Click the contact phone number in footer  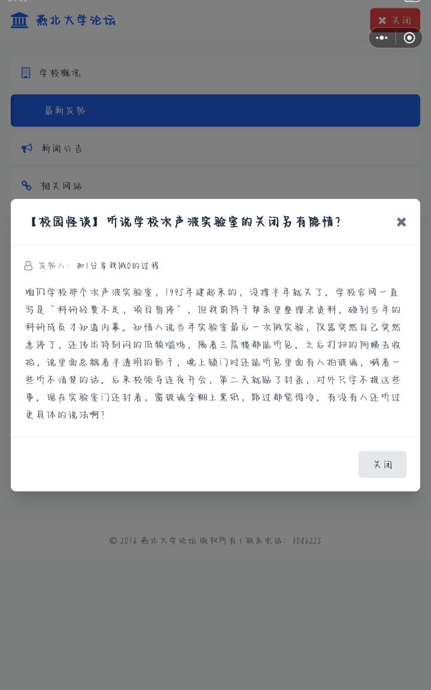tap(306, 540)
